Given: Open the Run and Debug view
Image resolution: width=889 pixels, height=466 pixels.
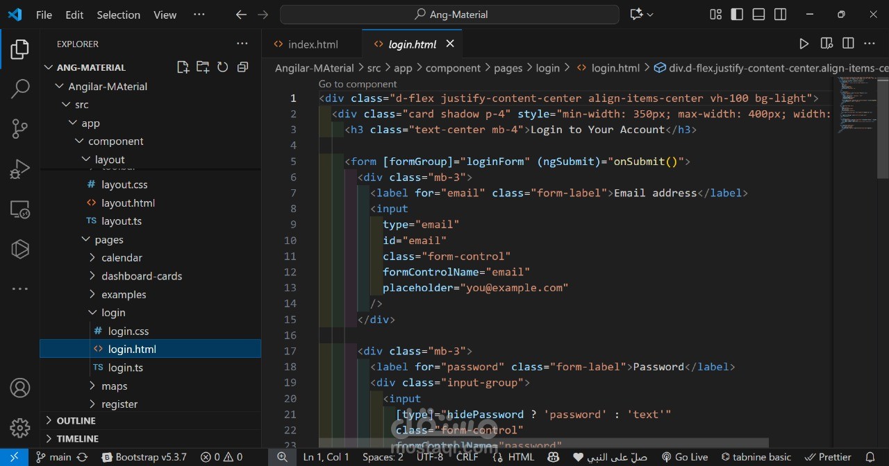Looking at the screenshot, I should tap(20, 169).
